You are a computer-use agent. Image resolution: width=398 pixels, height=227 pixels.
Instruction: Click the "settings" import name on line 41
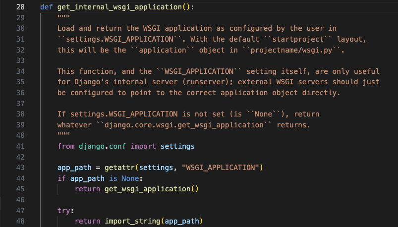click(177, 146)
